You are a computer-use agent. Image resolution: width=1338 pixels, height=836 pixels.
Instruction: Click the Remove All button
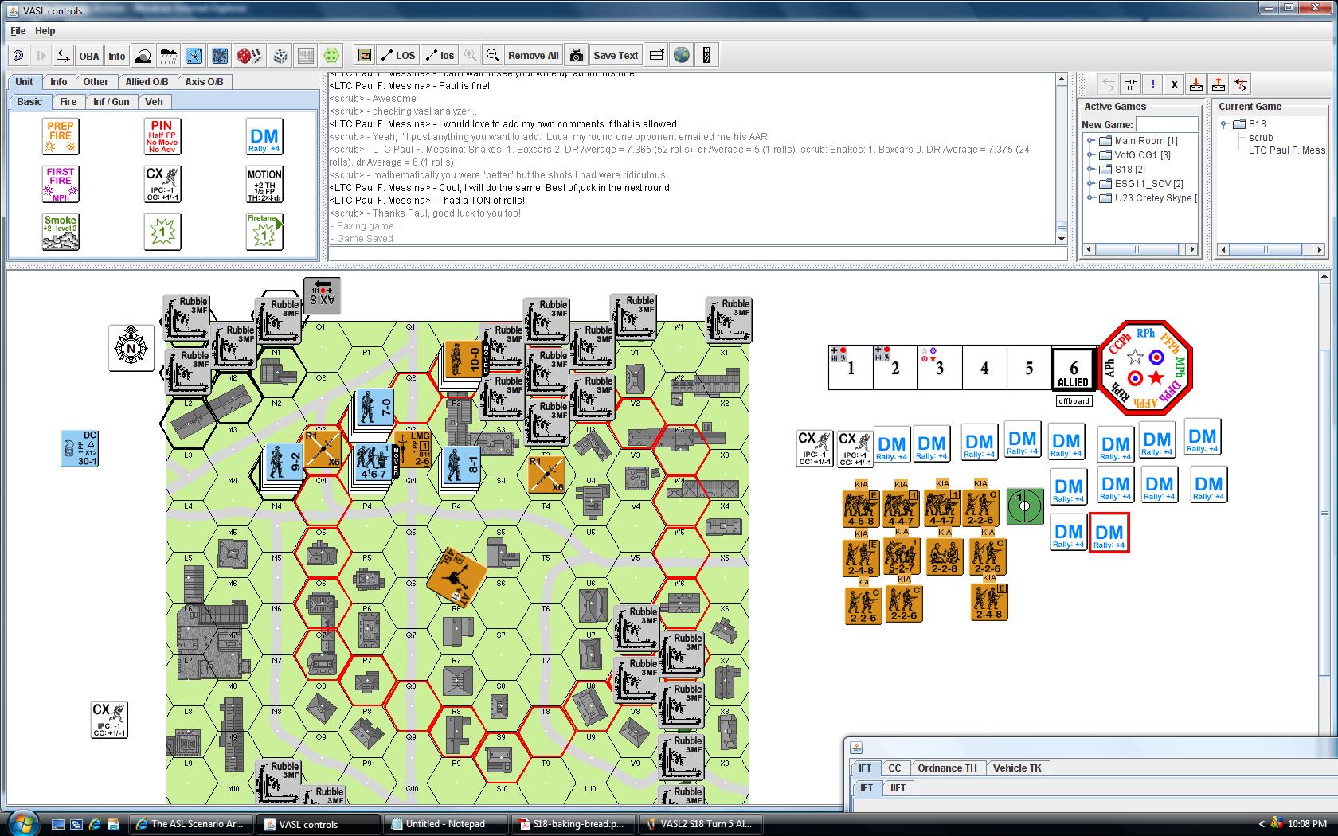[x=533, y=55]
